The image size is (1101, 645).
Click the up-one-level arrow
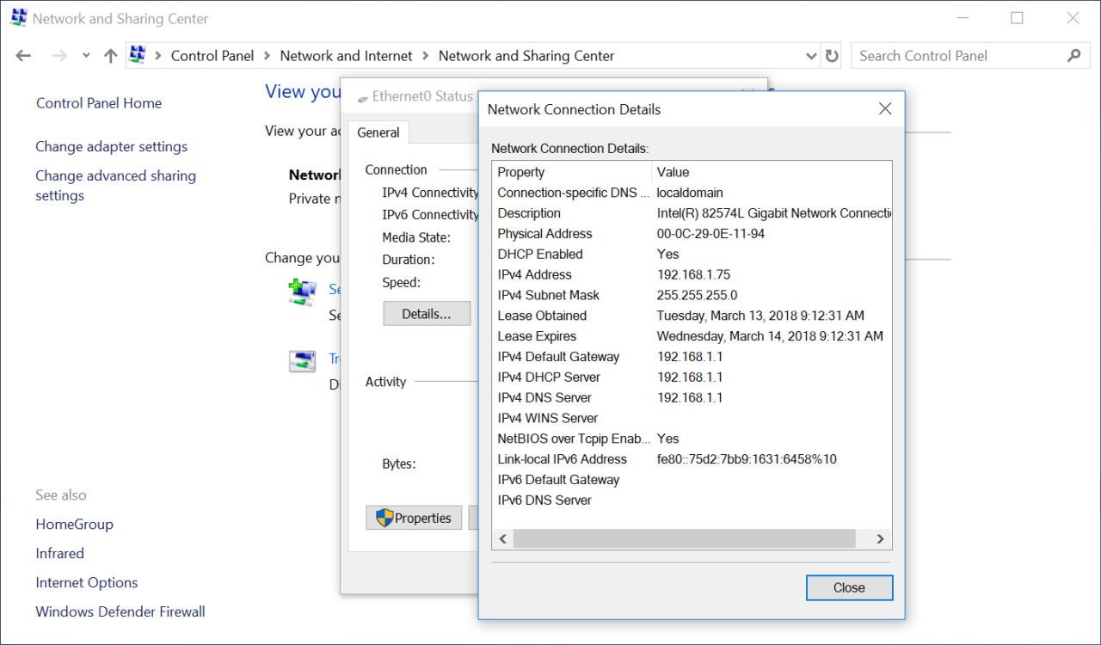coord(110,56)
